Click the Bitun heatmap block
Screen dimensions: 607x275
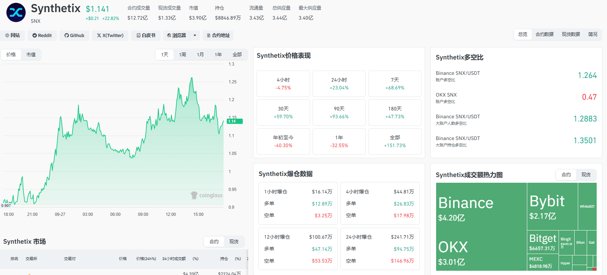(580, 243)
